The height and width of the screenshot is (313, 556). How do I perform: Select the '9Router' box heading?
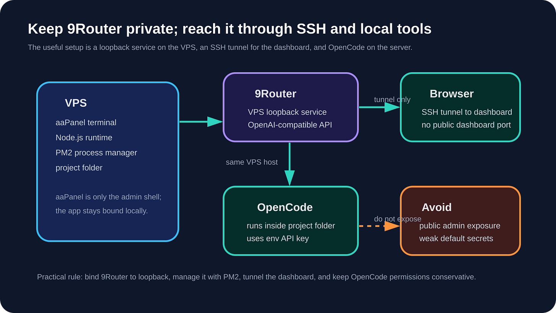pos(275,94)
